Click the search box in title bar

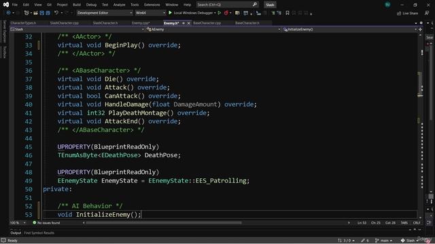227,5
